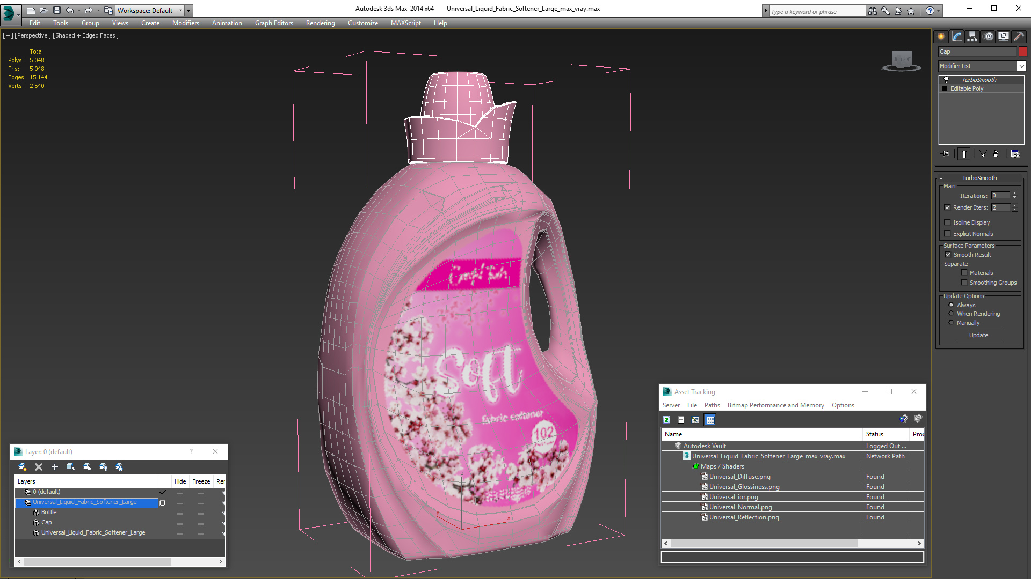Toggle Show End Result icon

(964, 154)
